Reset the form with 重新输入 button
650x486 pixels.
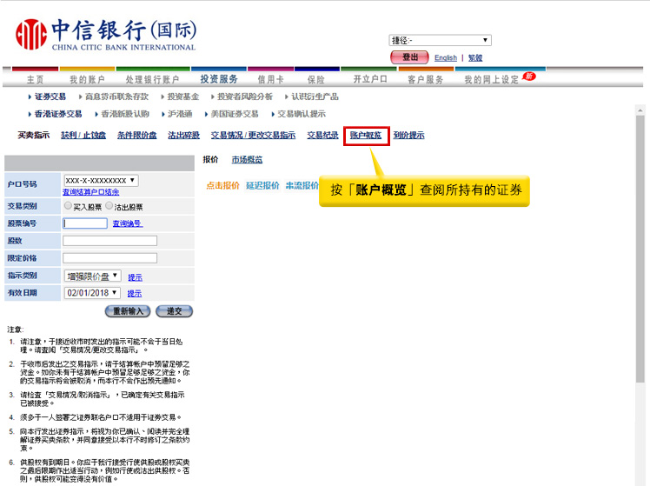click(x=128, y=311)
